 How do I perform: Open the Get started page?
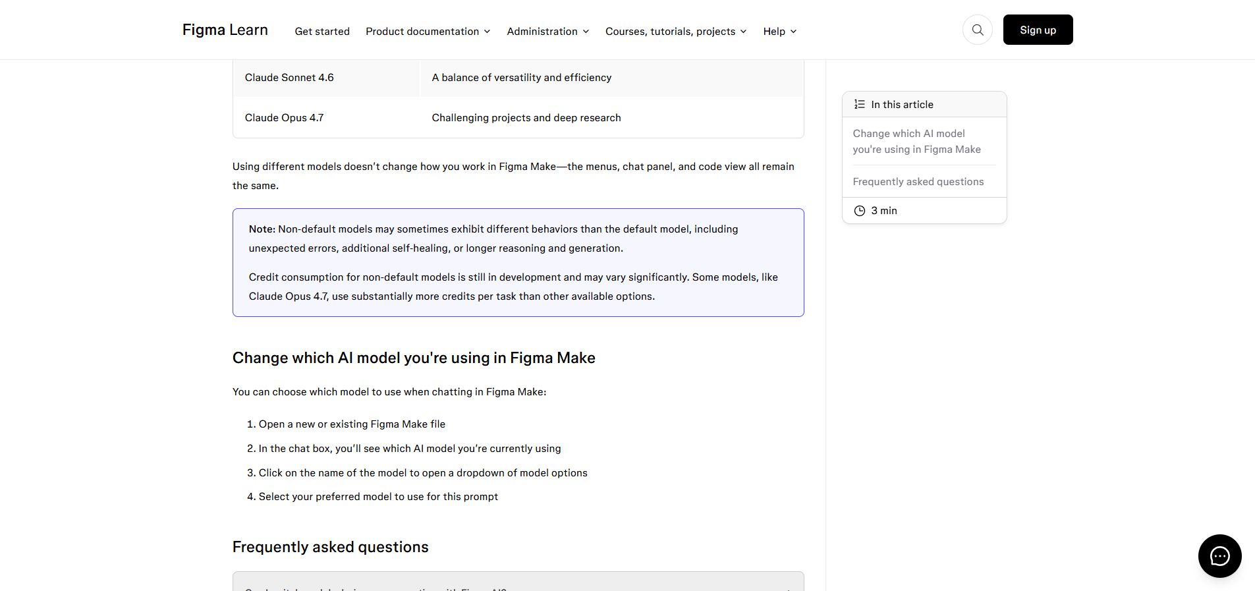pos(322,31)
